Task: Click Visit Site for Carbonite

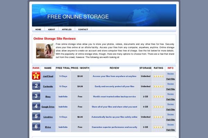Action: (171, 89)
